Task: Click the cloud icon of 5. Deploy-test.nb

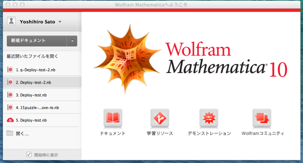Action: pos(10,120)
